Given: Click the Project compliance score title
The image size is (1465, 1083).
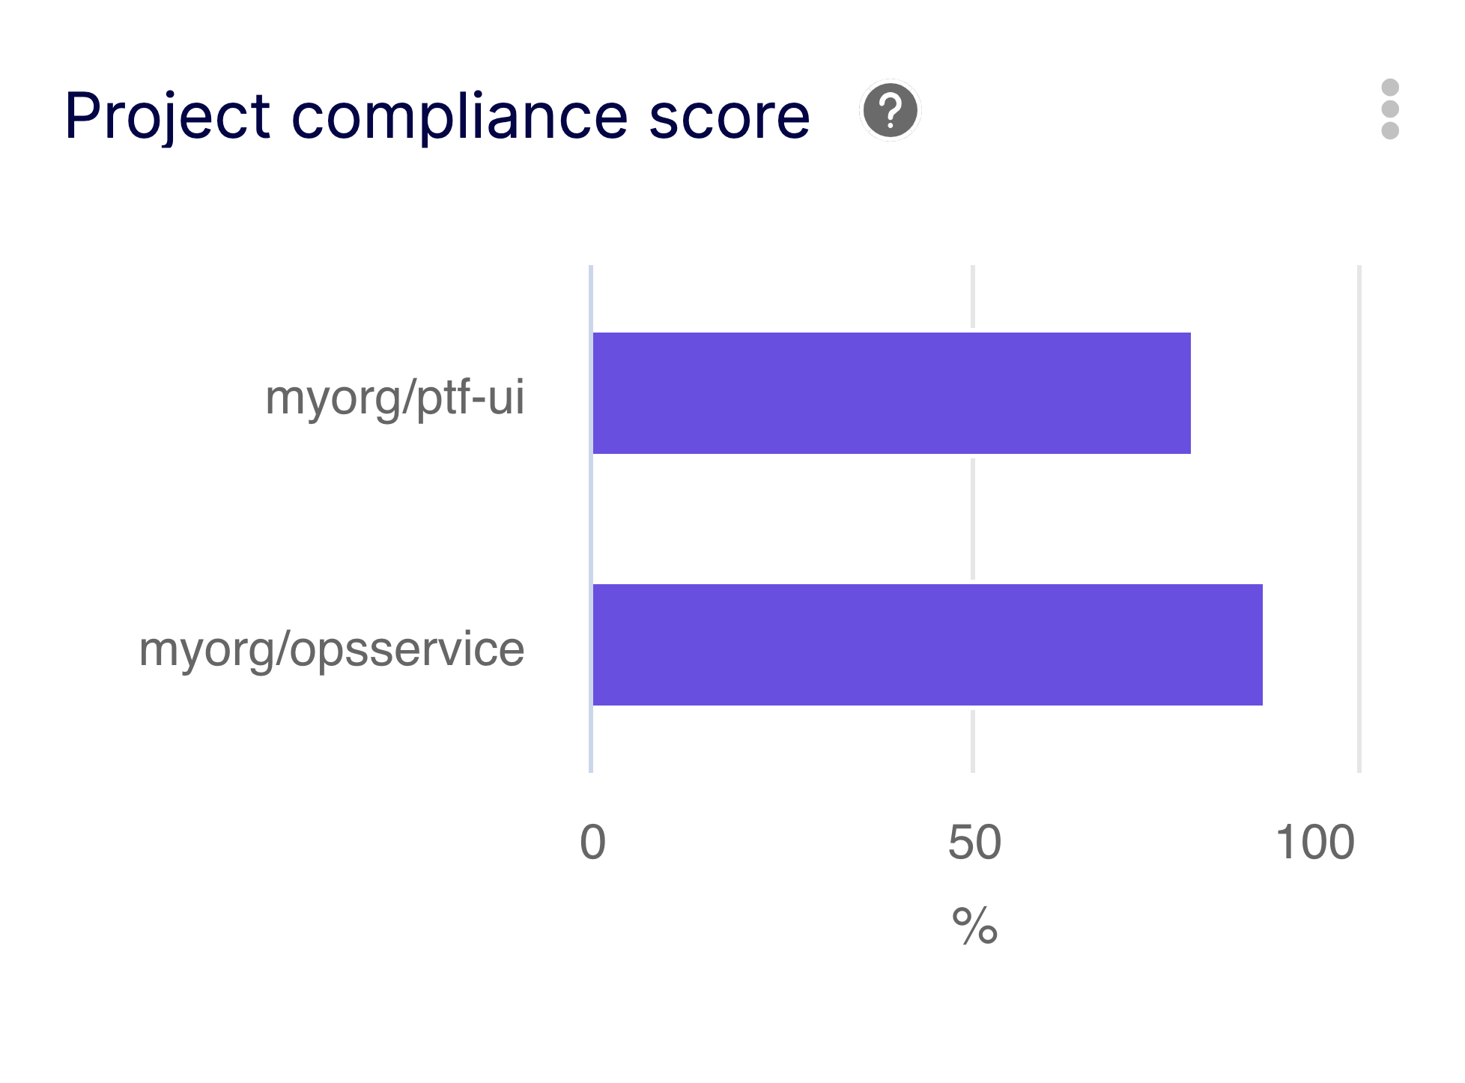Looking at the screenshot, I should tap(437, 115).
